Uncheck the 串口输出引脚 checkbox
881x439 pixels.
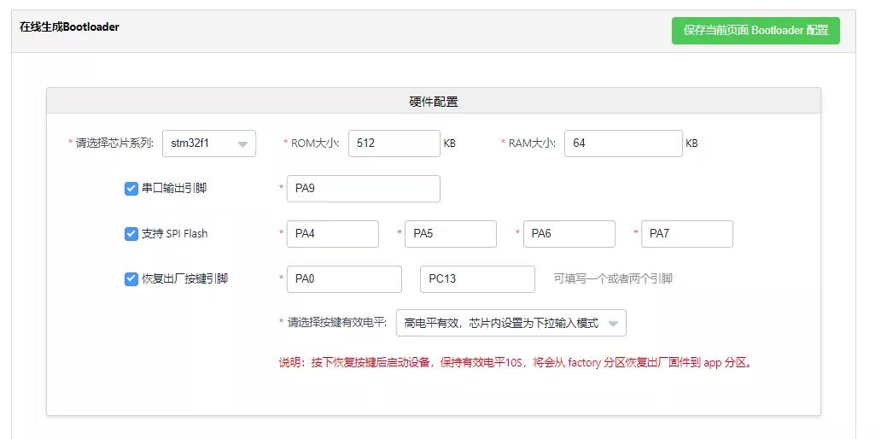(x=131, y=188)
